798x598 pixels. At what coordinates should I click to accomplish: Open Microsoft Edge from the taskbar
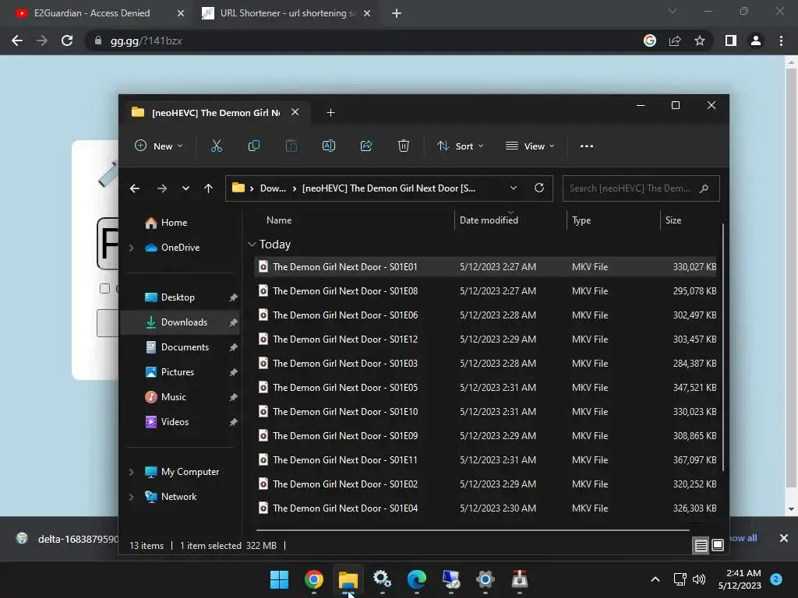click(416, 579)
